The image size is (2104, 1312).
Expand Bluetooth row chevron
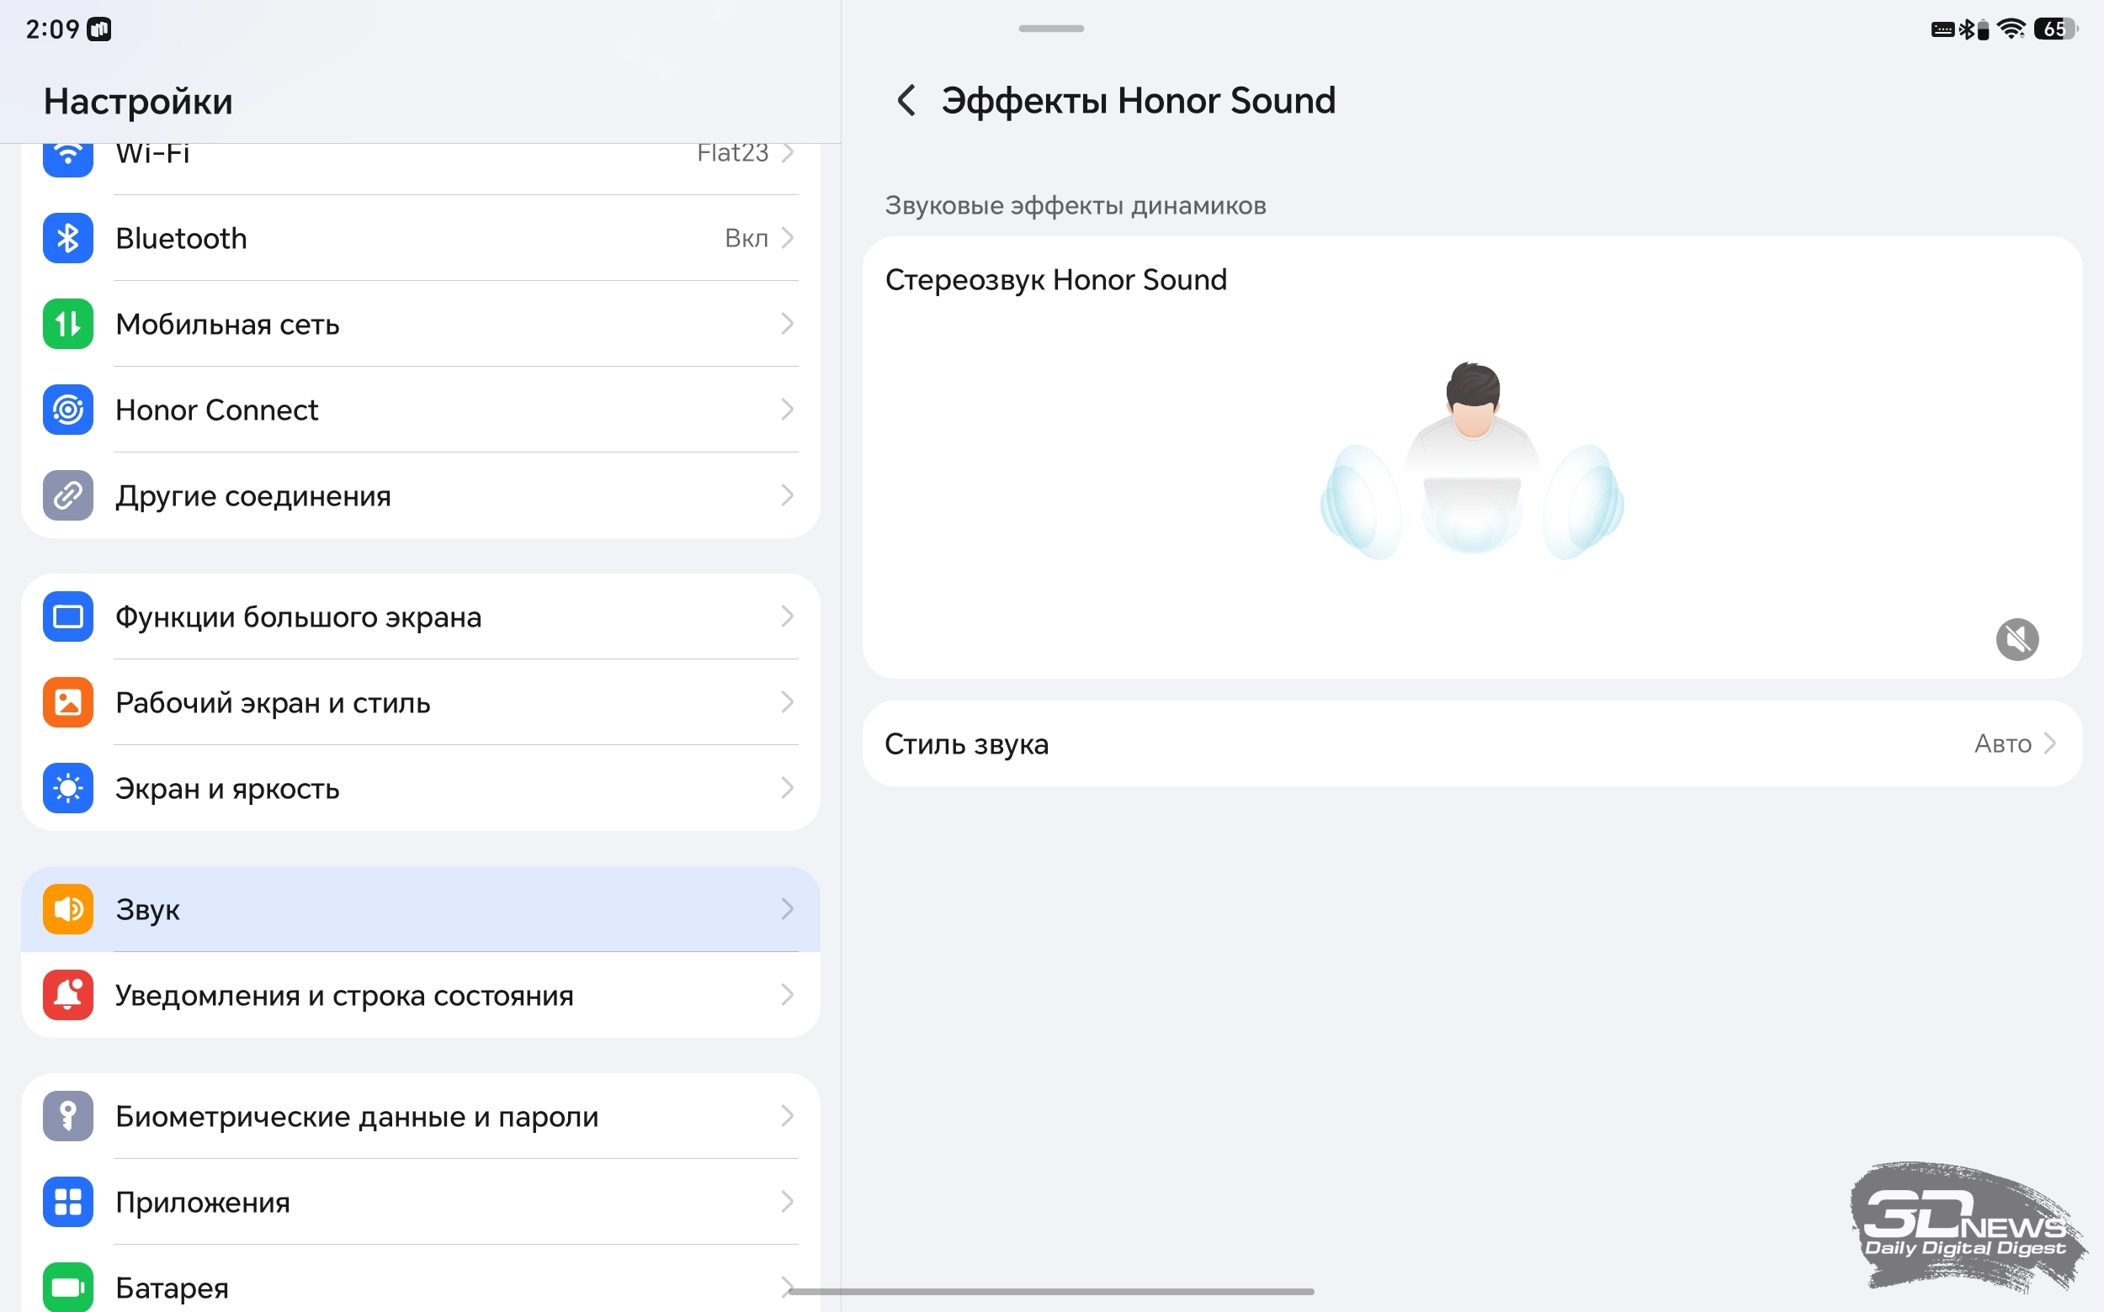tap(788, 238)
